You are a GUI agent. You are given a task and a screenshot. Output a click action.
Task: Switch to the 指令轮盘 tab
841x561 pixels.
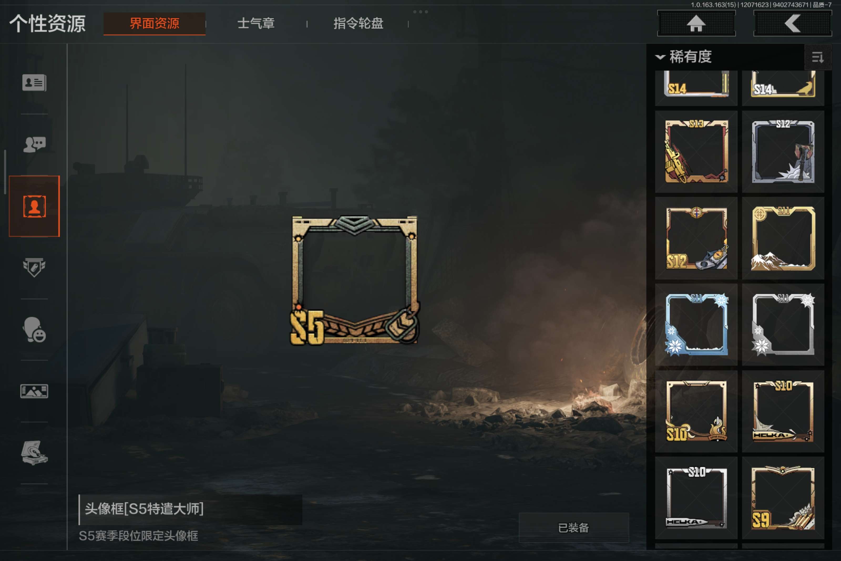(358, 24)
